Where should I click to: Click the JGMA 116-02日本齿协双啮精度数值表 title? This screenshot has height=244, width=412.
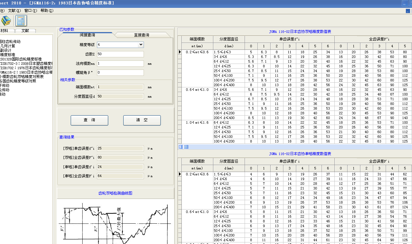(x=300, y=32)
